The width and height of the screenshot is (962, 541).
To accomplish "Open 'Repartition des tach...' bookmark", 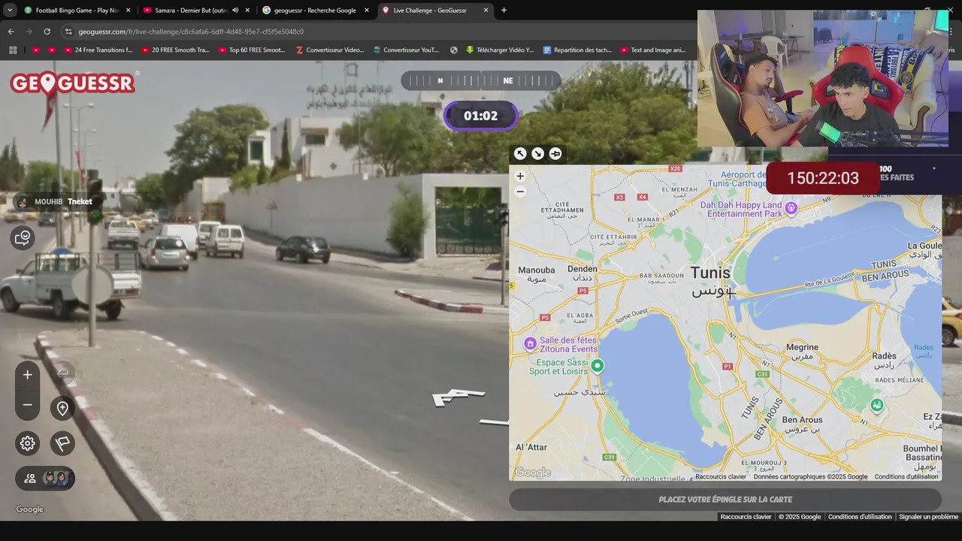I will (577, 50).
